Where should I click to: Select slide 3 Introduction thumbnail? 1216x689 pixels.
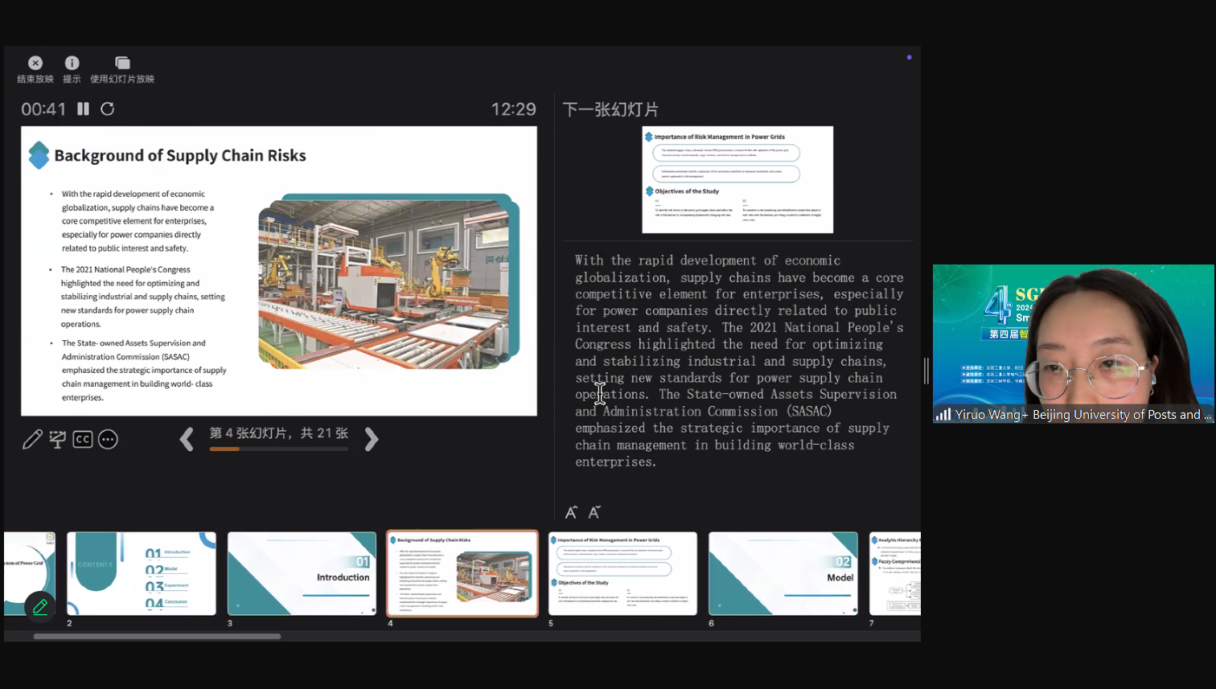(x=302, y=573)
